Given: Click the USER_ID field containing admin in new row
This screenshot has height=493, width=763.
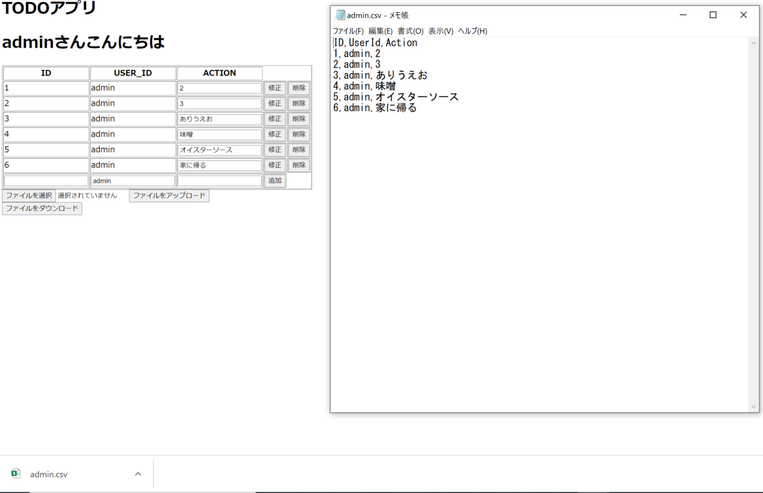Looking at the screenshot, I should click(x=133, y=181).
